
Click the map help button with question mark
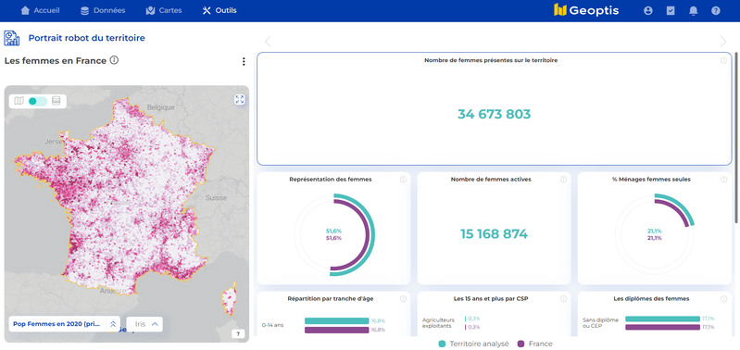point(238,334)
